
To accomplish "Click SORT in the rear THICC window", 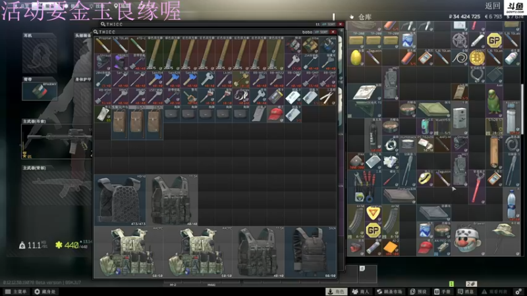I will tap(329, 24).
